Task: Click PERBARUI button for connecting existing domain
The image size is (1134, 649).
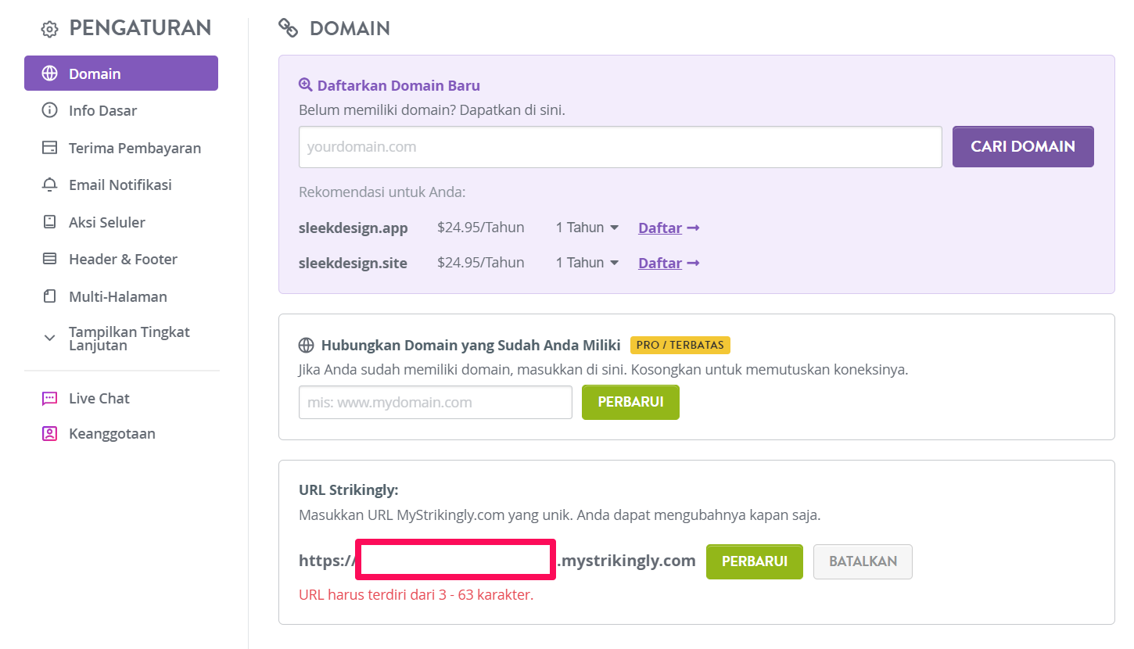Action: point(630,402)
